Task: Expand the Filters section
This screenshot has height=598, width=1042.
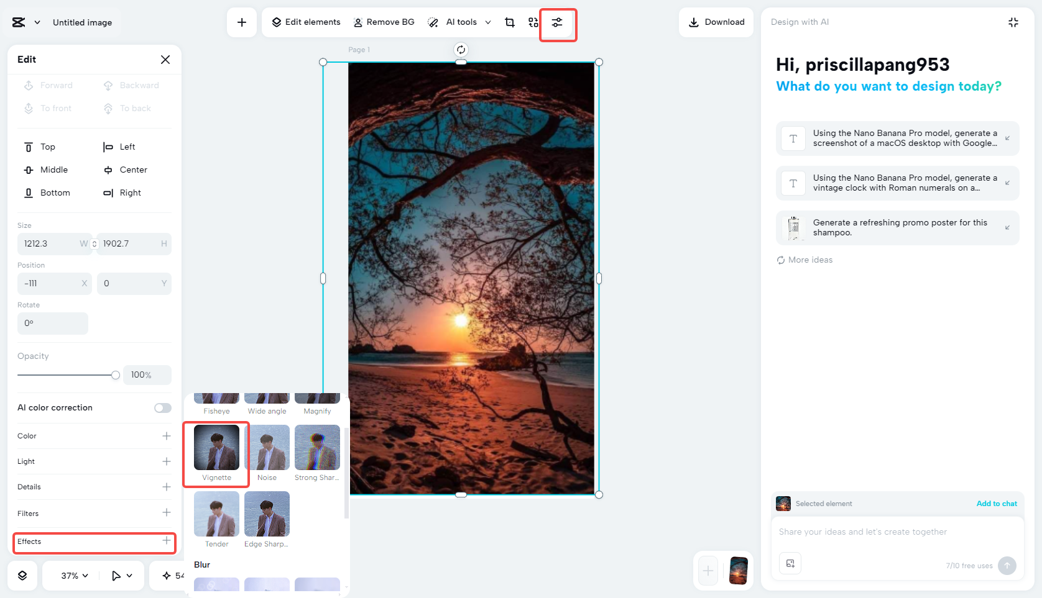Action: 95,513
